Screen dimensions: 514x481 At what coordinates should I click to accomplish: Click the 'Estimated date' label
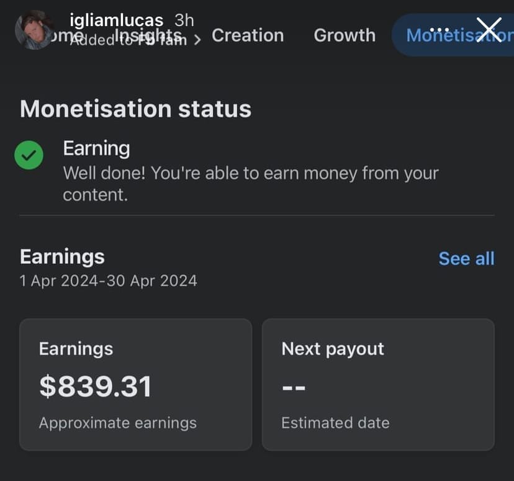point(335,423)
